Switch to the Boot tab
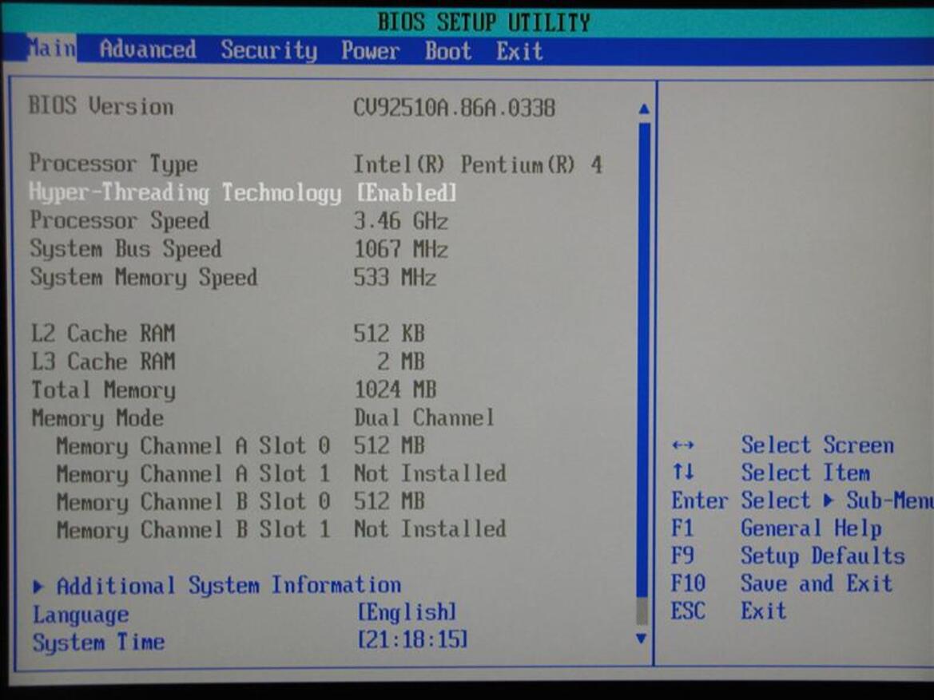 tap(447, 49)
